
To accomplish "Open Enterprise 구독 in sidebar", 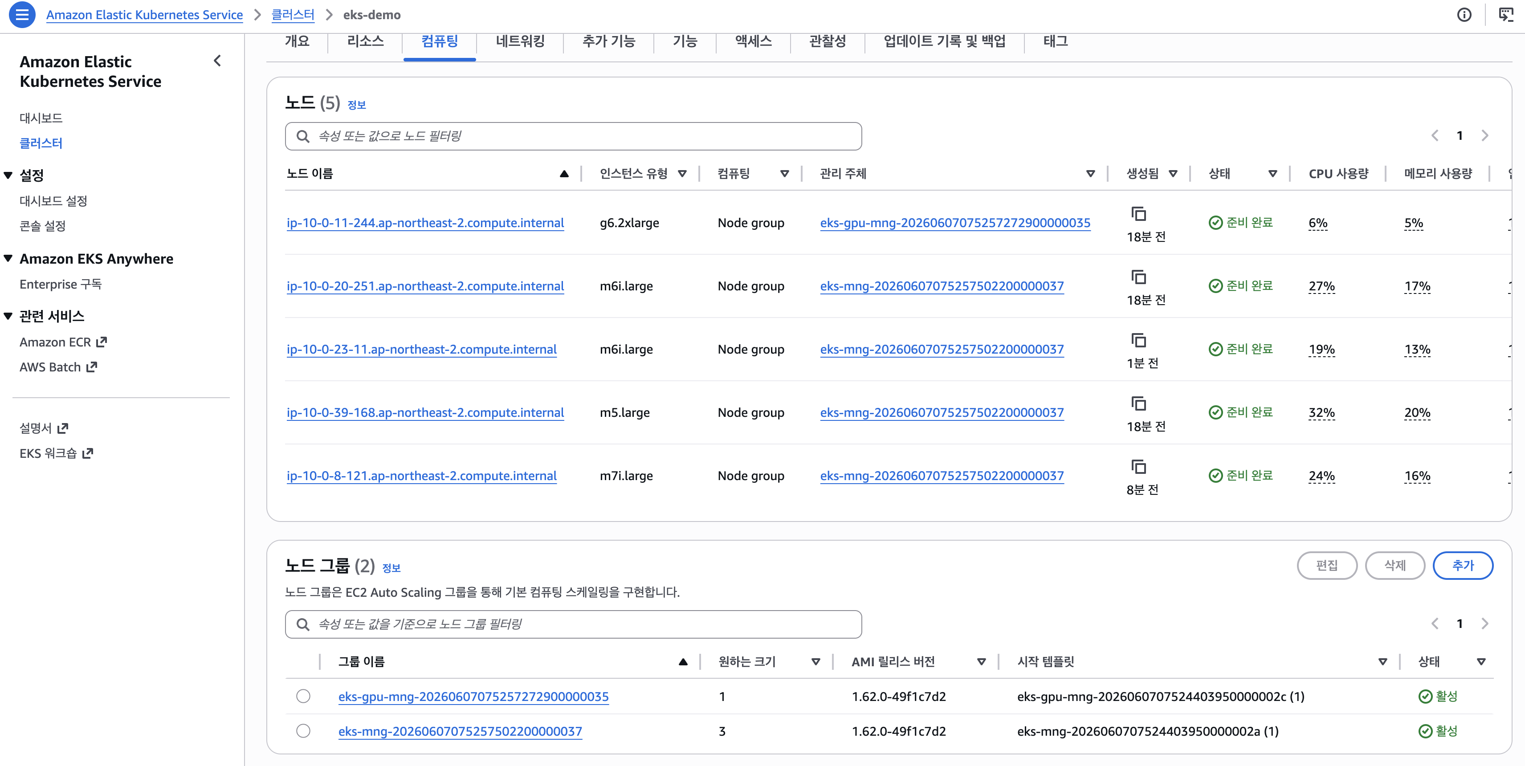I will pyautogui.click(x=61, y=284).
